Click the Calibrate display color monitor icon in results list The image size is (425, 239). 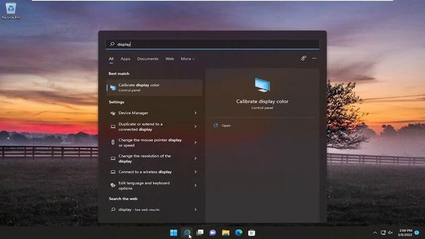point(112,88)
